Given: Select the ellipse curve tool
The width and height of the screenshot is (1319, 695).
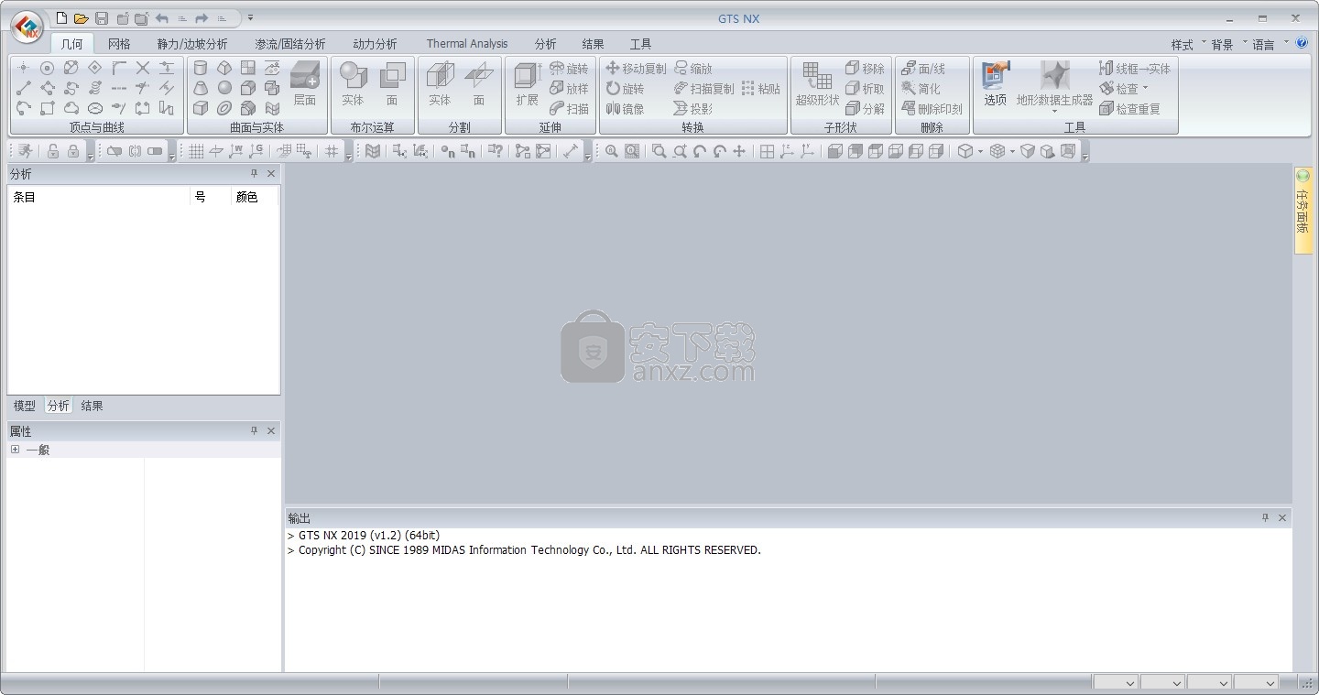Looking at the screenshot, I should click(95, 108).
